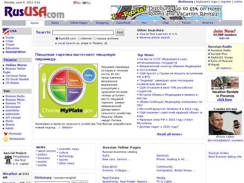Screen dimensions: 244x183
Task: Click the Find search button
Action: coord(120,32)
